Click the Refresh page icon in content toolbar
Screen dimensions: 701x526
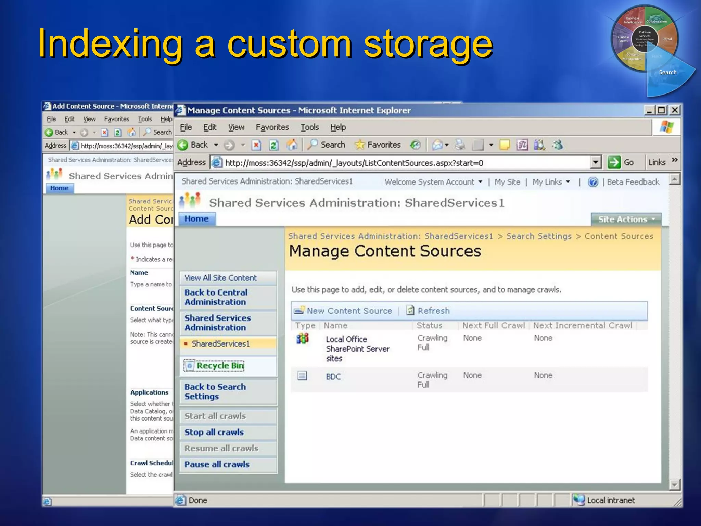tap(410, 310)
